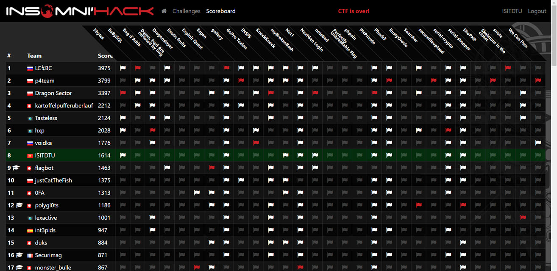
Task: Click the Dragonslayer column header
Action: point(163,39)
